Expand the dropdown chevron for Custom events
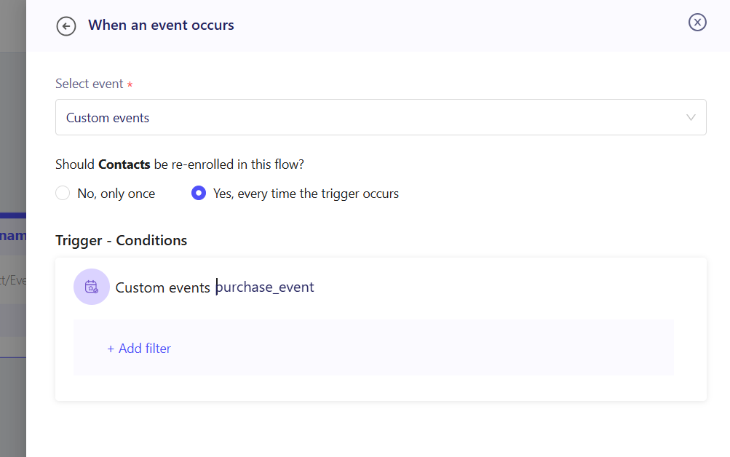Screen dimensions: 730x457 [x=691, y=117]
